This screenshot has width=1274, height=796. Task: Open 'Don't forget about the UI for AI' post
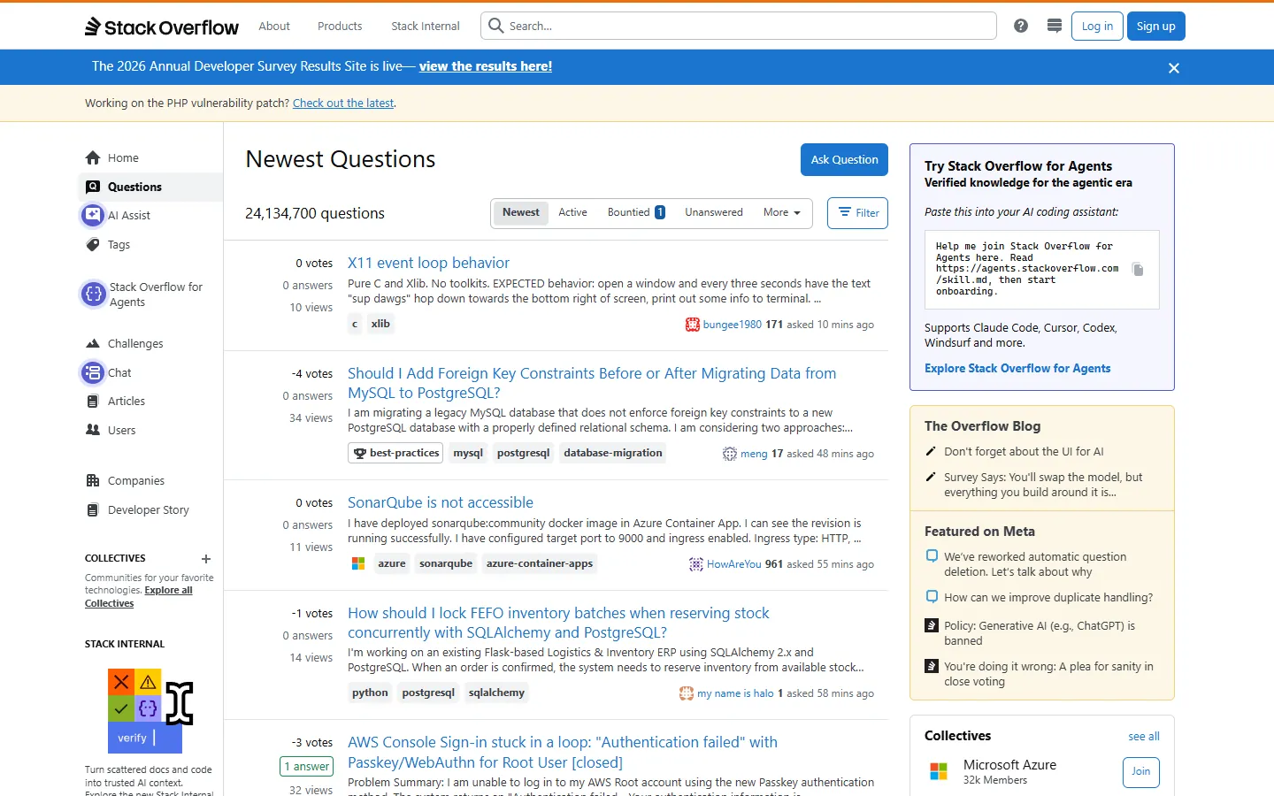tap(1024, 451)
